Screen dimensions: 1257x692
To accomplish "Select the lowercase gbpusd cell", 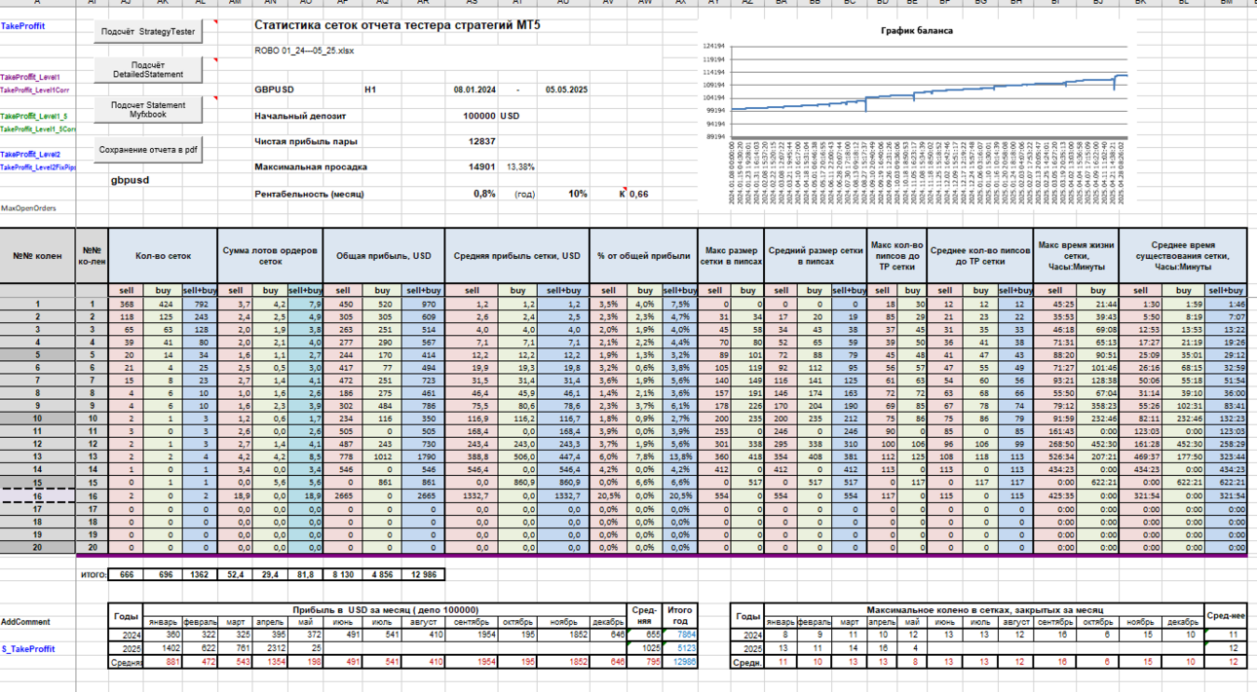I will (130, 180).
